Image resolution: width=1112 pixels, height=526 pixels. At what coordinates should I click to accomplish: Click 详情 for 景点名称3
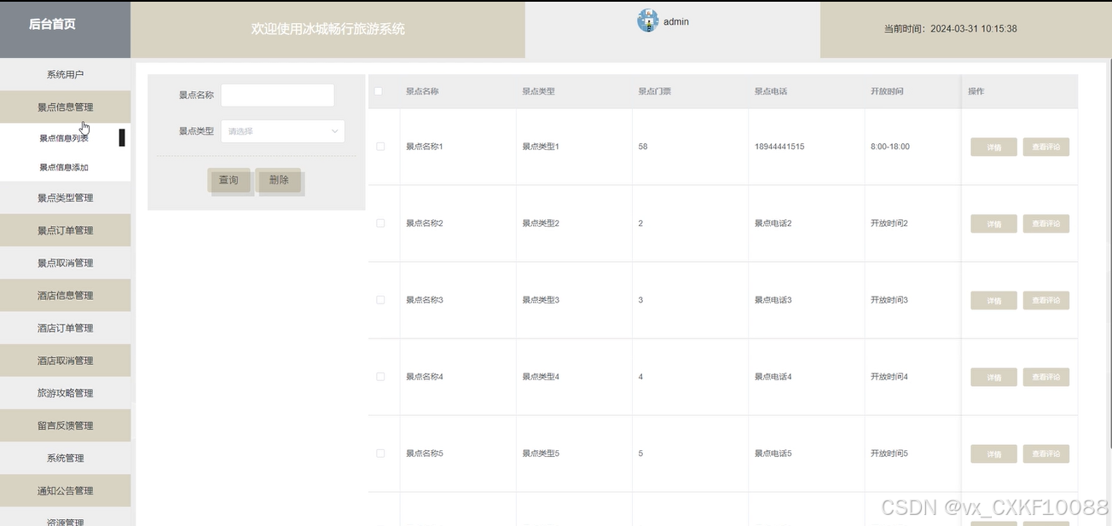[x=993, y=301]
